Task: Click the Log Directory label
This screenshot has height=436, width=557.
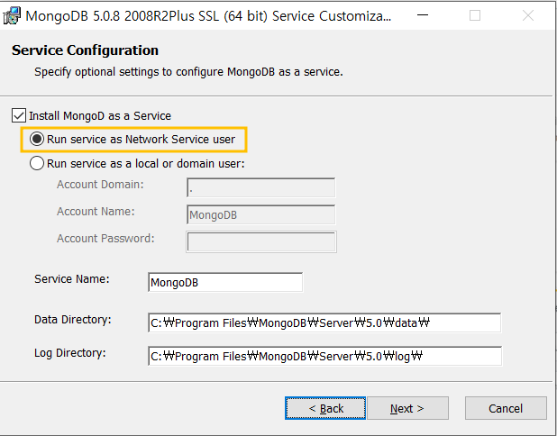Action: coord(70,353)
